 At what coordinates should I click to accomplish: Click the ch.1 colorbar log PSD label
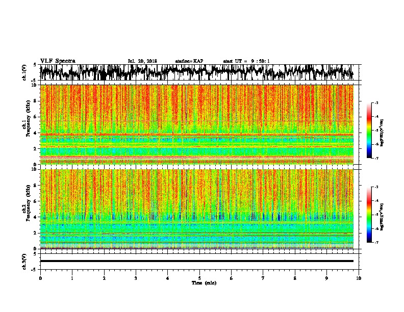(382, 133)
